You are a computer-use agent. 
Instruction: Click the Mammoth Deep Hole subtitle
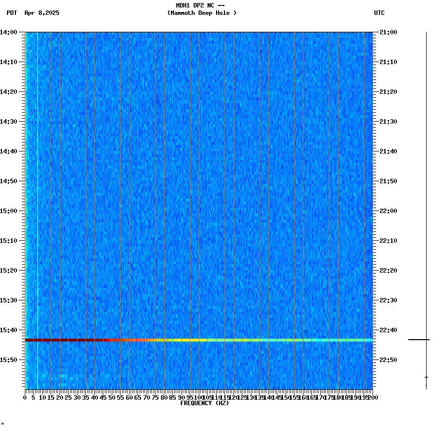(x=202, y=13)
